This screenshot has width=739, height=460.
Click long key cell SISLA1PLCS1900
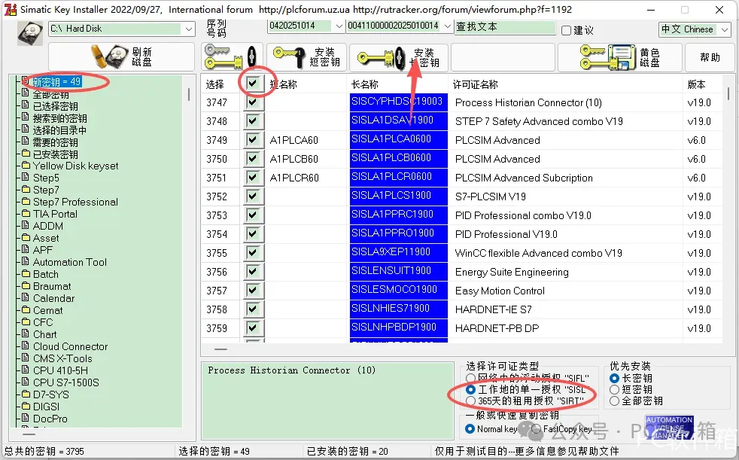(x=398, y=196)
